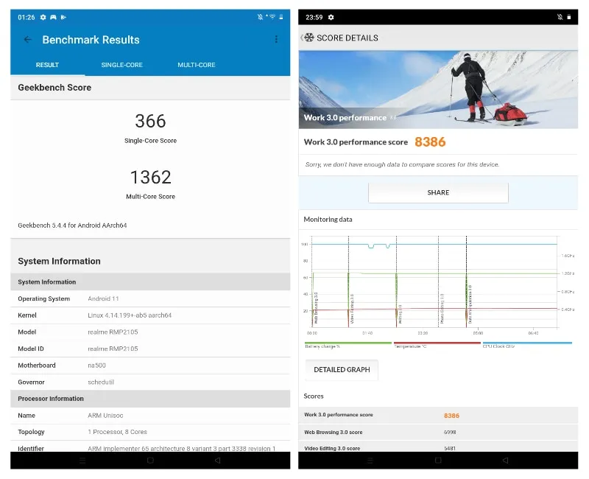Tap settings gear in right status bar
This screenshot has height=479, width=589.
click(x=331, y=17)
